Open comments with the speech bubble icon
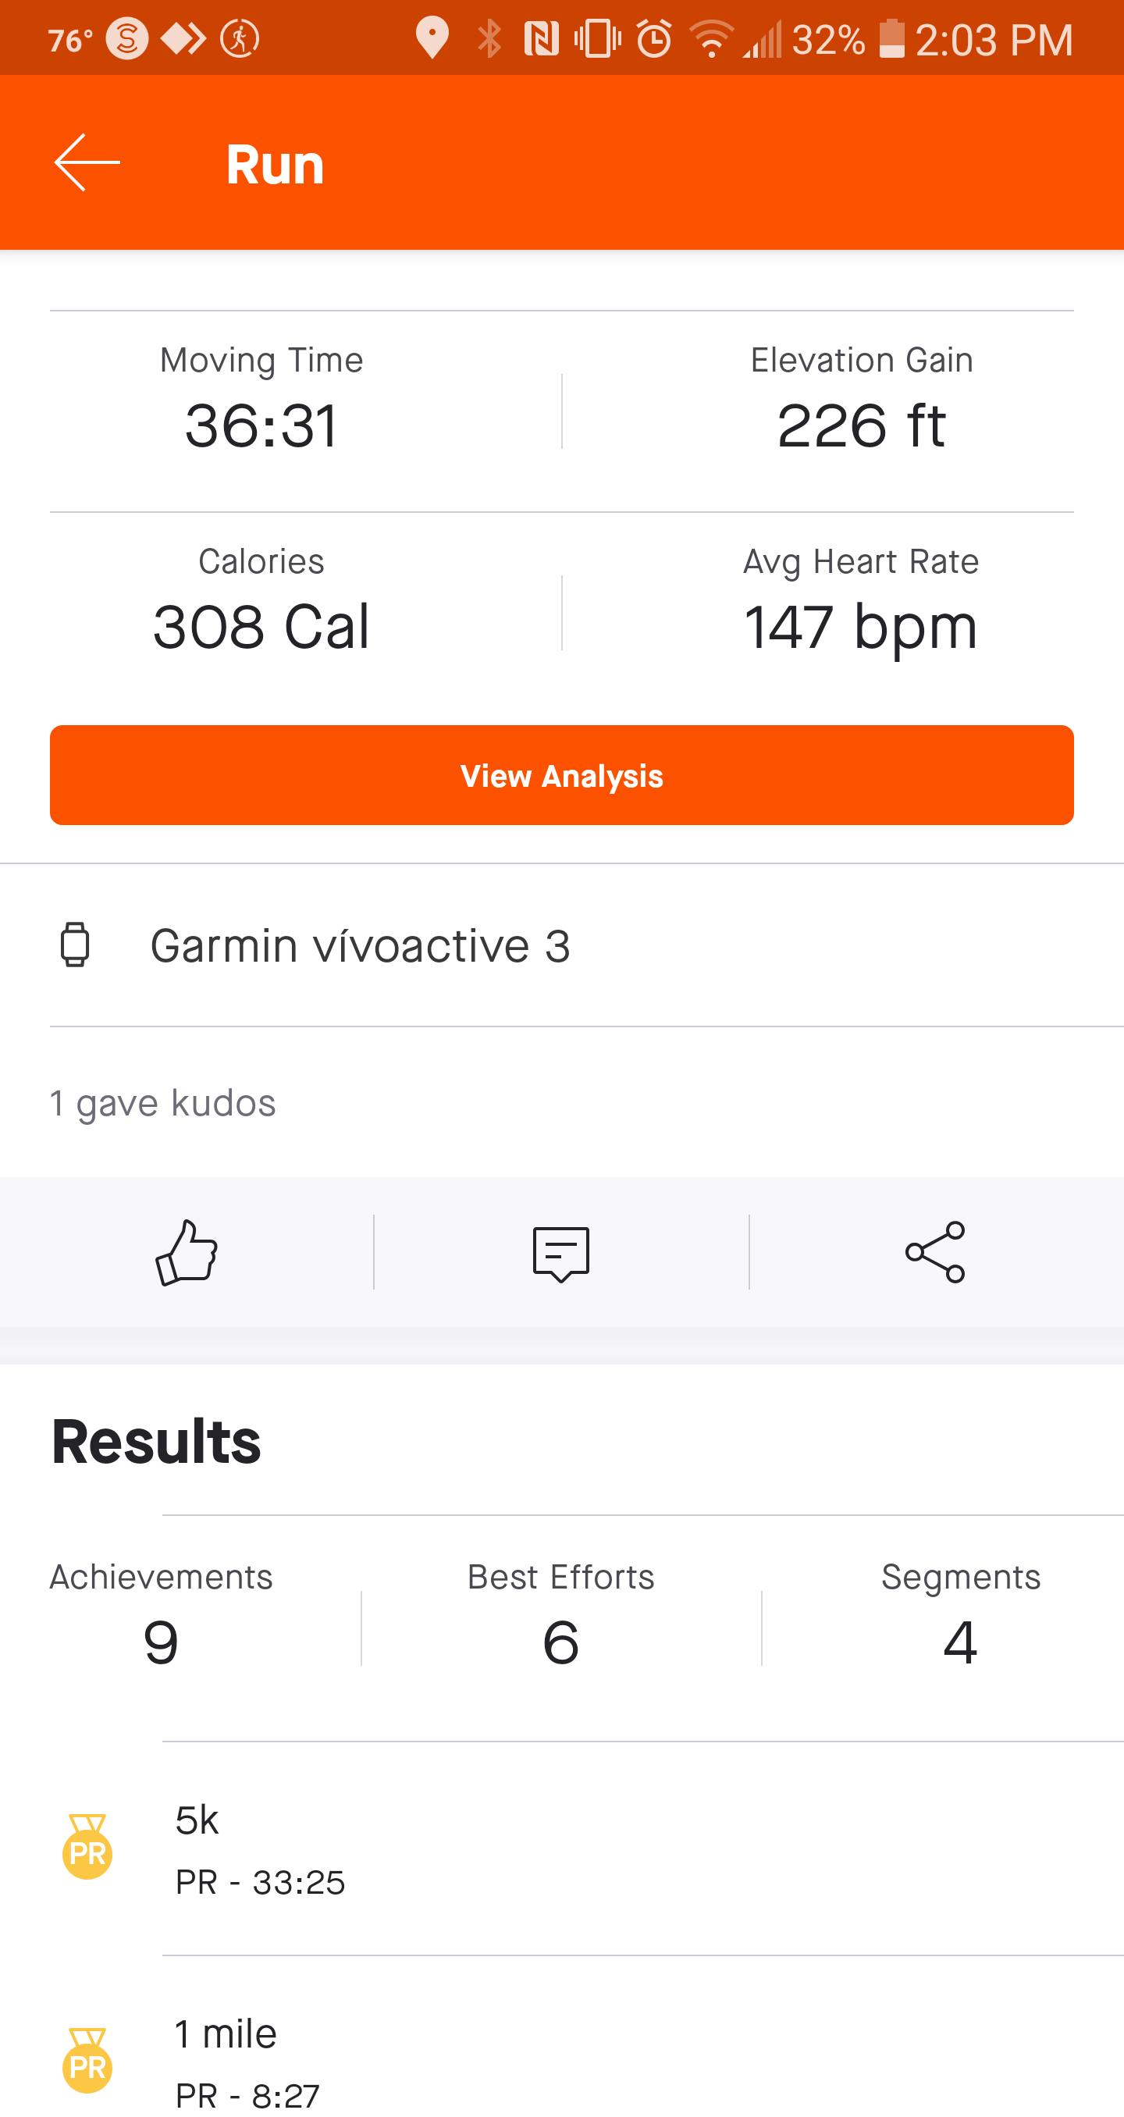This screenshot has width=1124, height=2117. tap(561, 1254)
